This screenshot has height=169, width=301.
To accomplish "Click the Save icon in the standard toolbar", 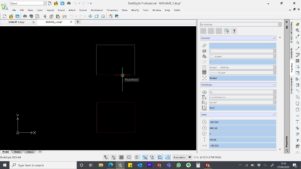I will point(17,16).
